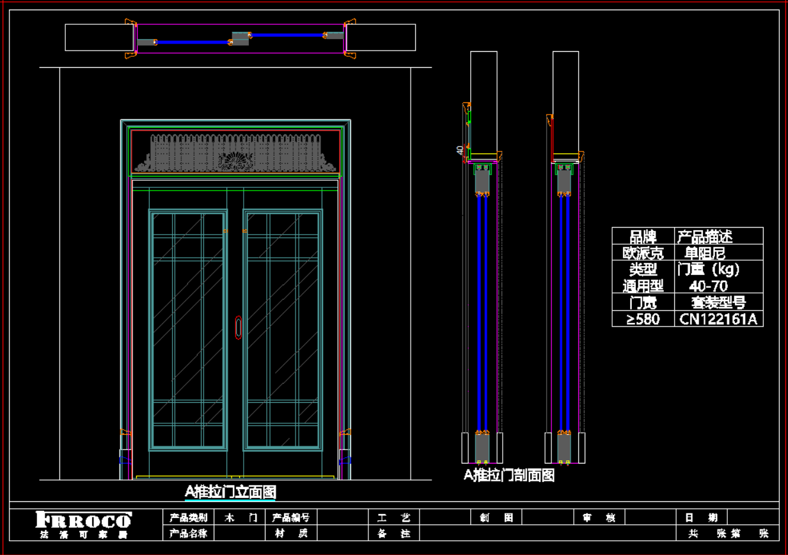Click the right glass door panel
This screenshot has height=555, width=788.
coord(283,329)
